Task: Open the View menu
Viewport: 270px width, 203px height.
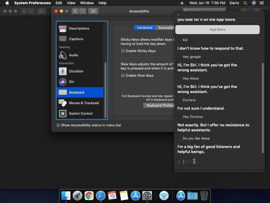Action: [x=71, y=3]
